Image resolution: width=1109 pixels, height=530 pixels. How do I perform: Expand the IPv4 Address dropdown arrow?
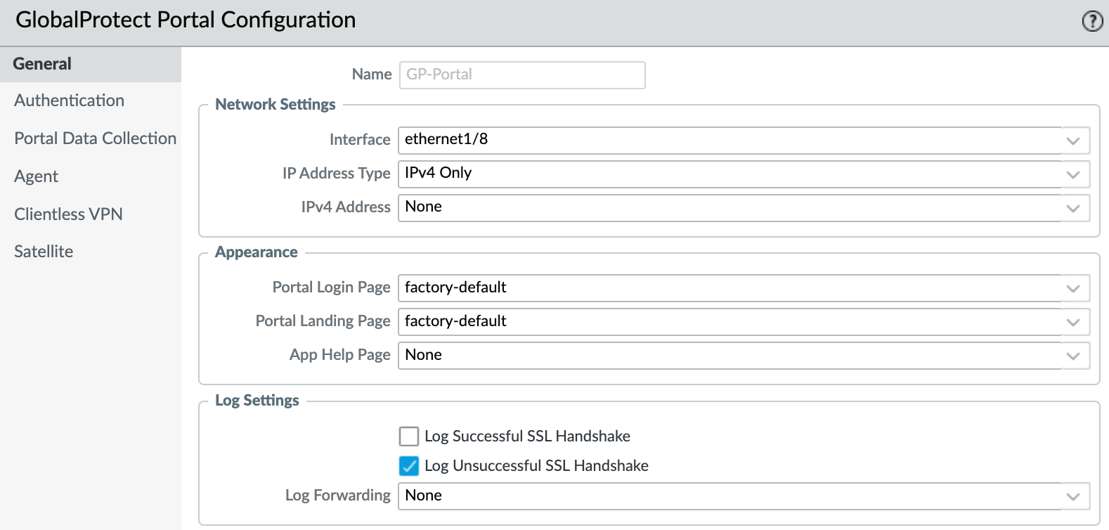click(1073, 208)
